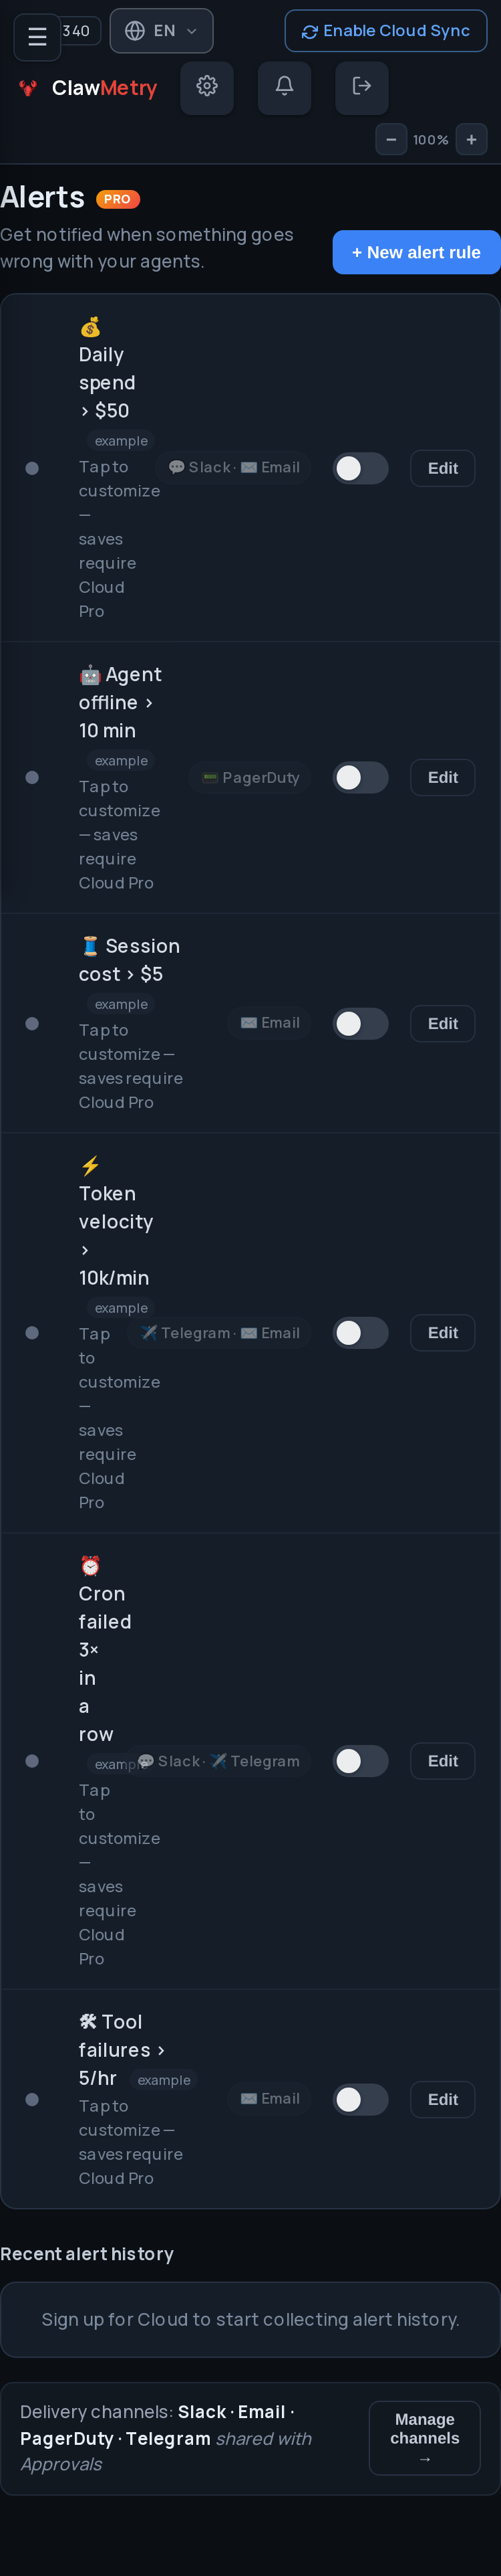
Task: Edit the Cron failed alert rule
Action: coord(442,1760)
